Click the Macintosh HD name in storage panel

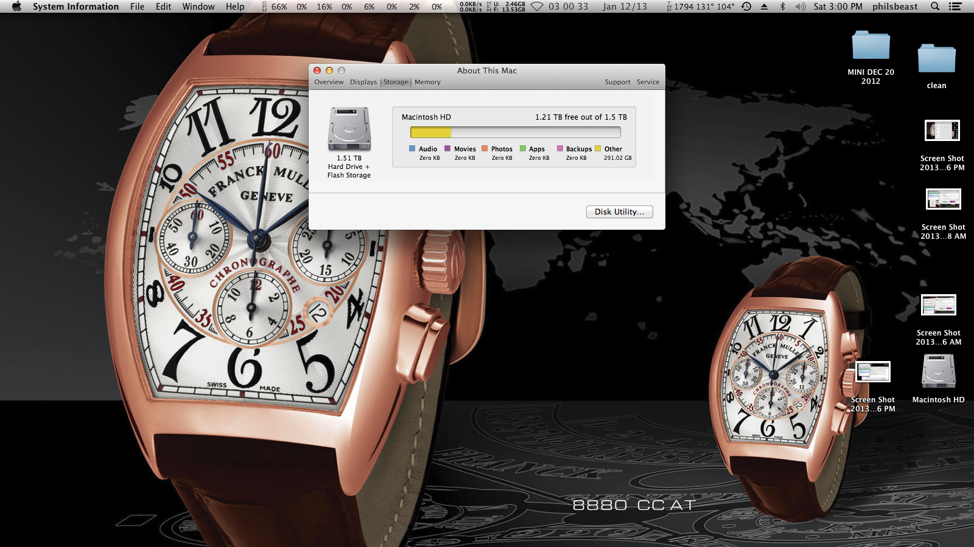[426, 117]
